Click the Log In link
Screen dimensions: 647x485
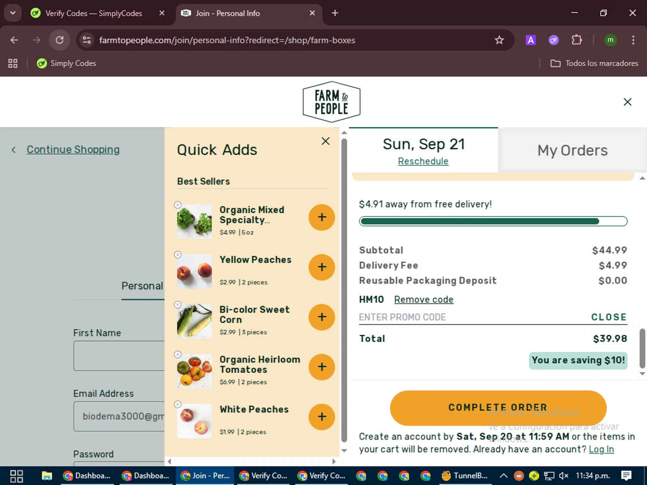[x=601, y=449]
